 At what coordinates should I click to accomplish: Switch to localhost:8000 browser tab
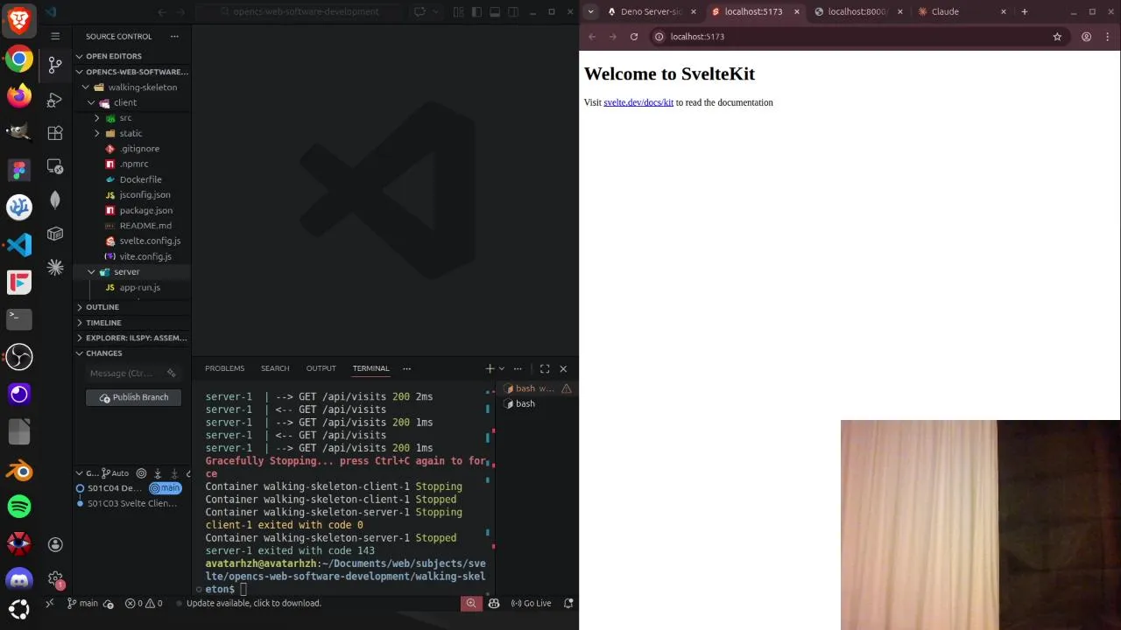857,11
